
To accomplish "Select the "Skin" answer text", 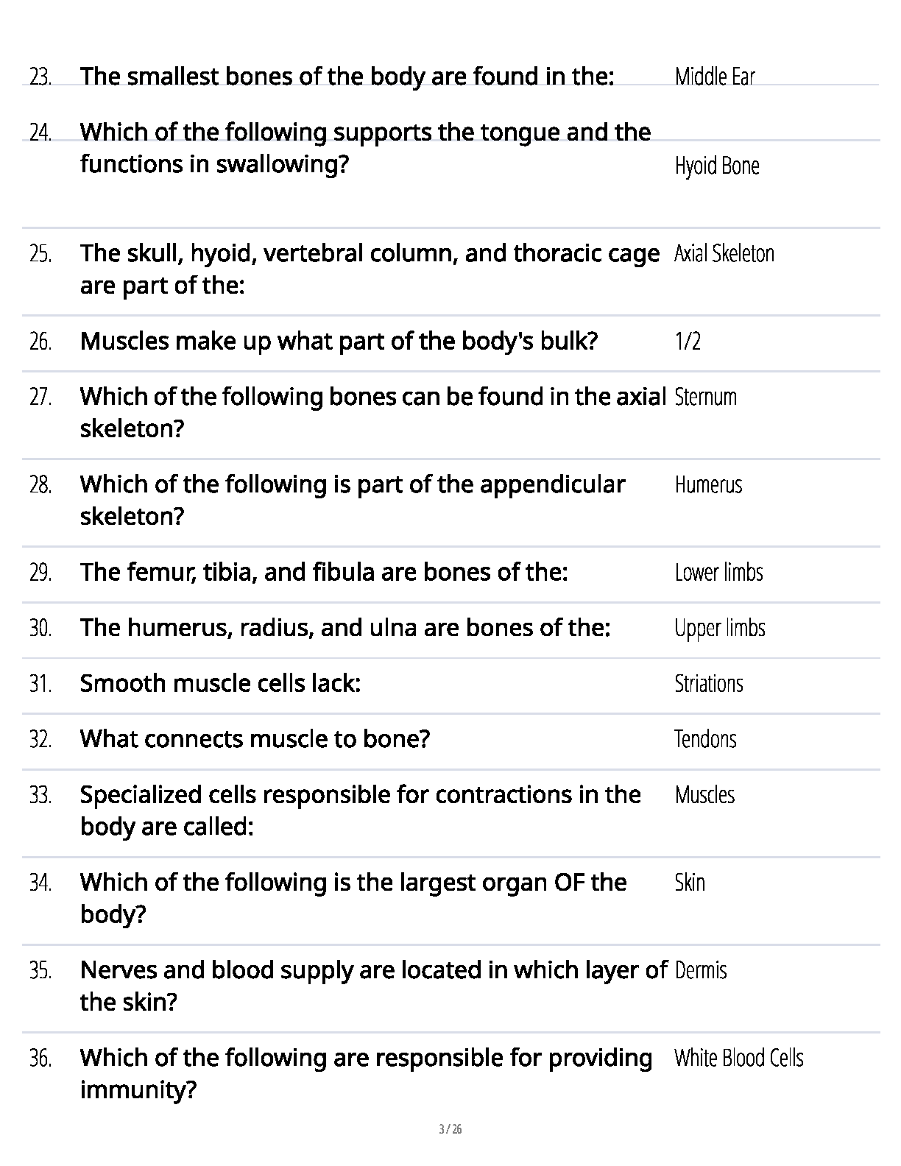I will pos(690,883).
